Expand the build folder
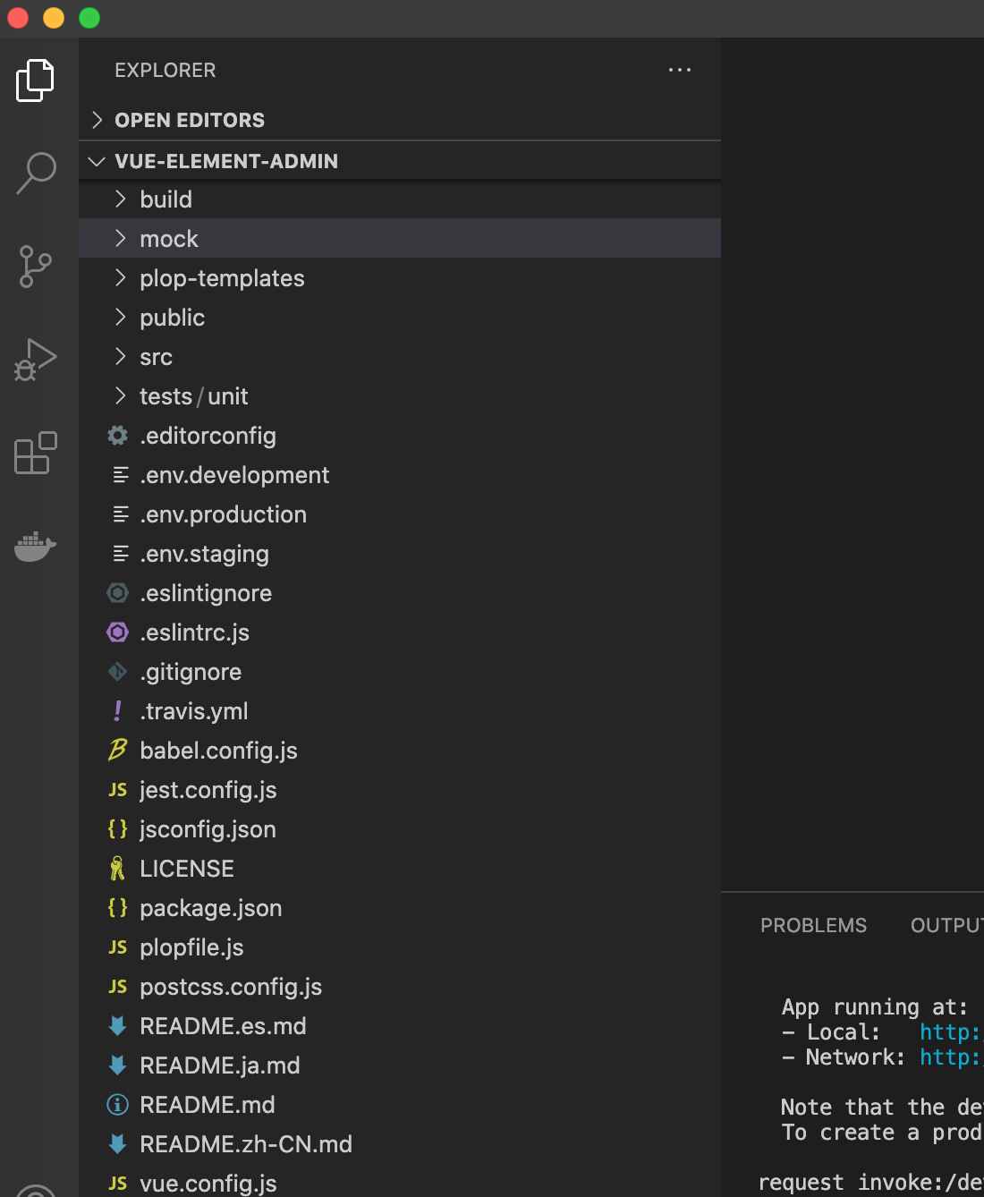 (400, 199)
